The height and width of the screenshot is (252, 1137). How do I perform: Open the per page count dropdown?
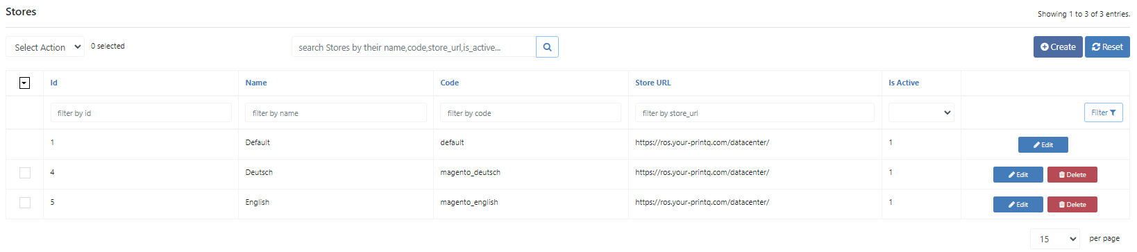pyautogui.click(x=1055, y=239)
